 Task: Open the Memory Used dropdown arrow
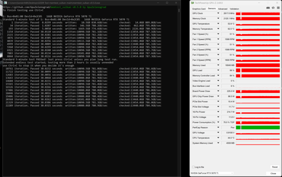tap(218, 65)
